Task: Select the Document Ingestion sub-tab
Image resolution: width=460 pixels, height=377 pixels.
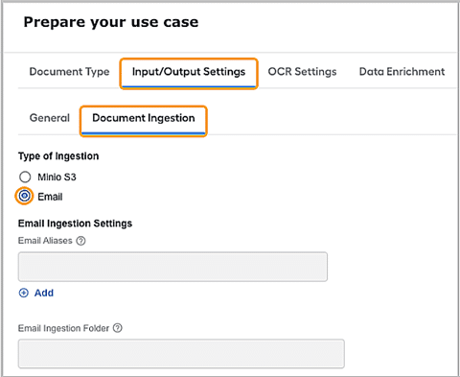Action: click(144, 118)
